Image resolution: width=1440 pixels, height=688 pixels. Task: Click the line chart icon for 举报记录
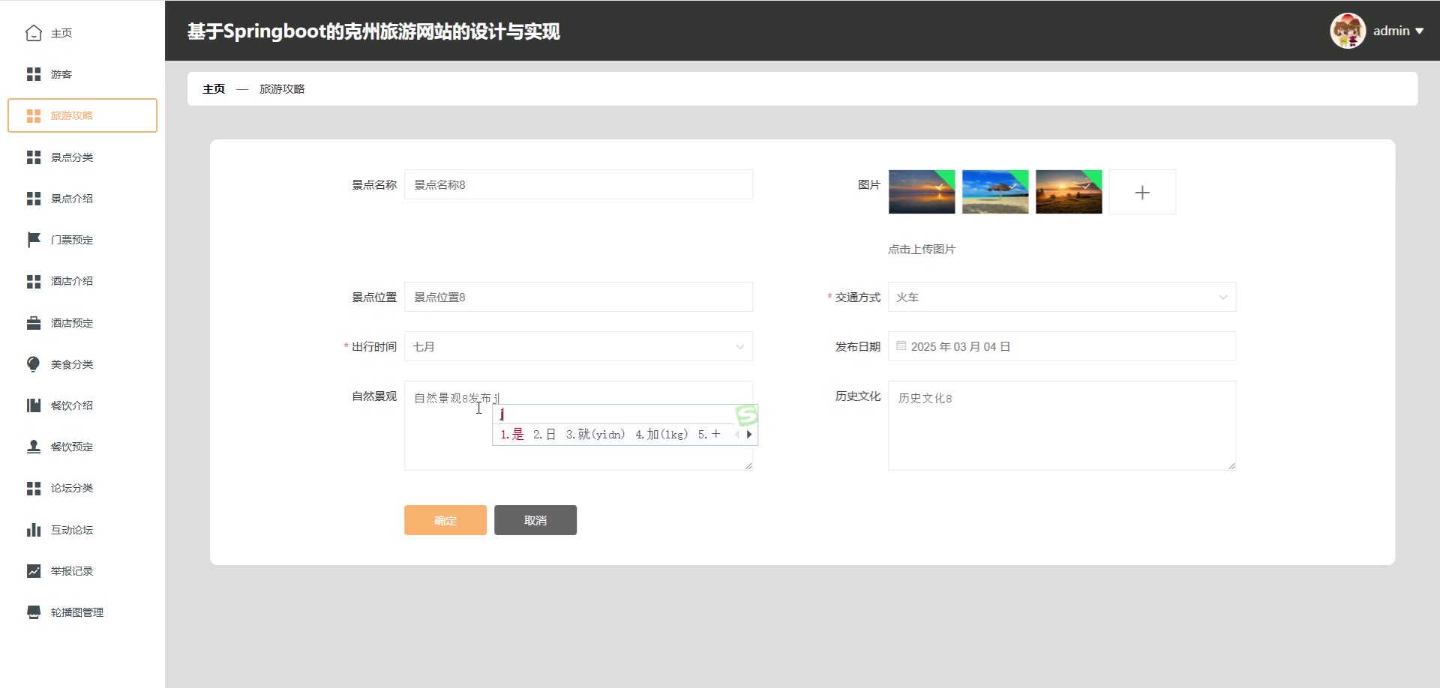[34, 571]
